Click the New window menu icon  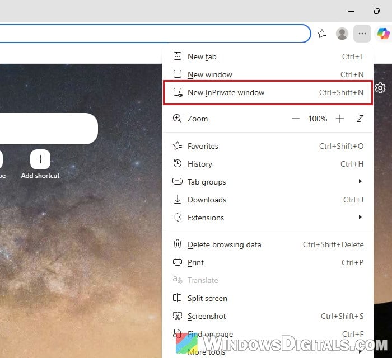178,74
